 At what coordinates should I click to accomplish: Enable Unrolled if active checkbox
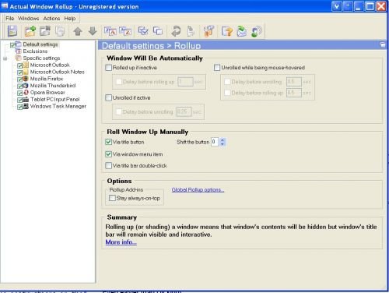point(108,97)
